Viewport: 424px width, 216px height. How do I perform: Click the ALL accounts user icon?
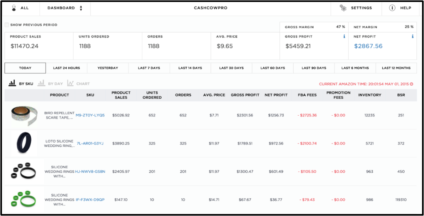point(14,8)
